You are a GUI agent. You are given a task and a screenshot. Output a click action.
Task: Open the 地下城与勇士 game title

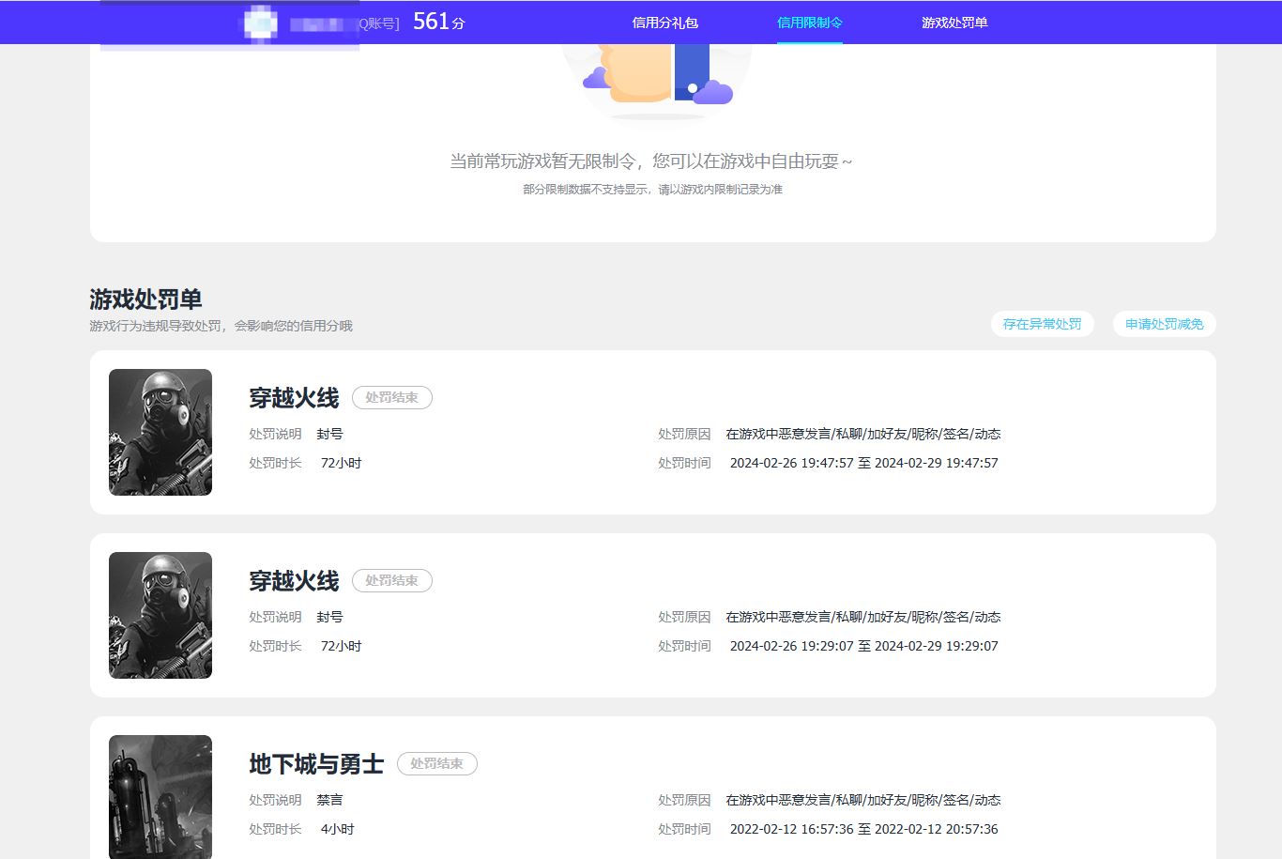(316, 764)
